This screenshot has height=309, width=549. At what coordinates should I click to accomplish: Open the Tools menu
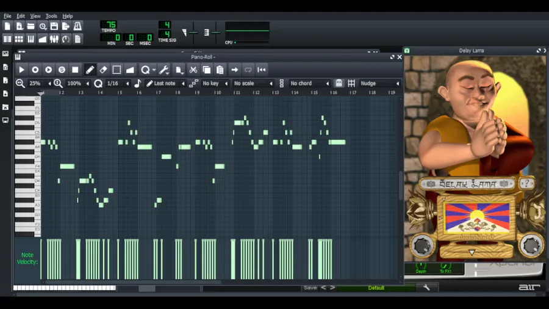click(x=51, y=16)
